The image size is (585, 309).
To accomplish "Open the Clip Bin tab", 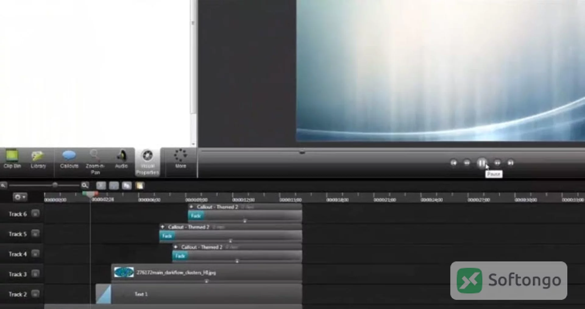I will 12,159.
